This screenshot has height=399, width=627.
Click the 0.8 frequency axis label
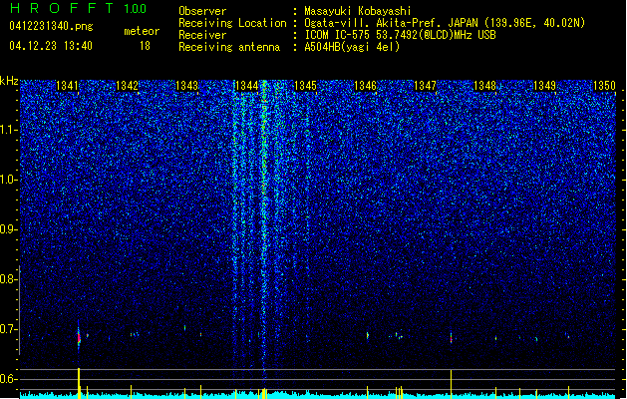[x=8, y=279]
